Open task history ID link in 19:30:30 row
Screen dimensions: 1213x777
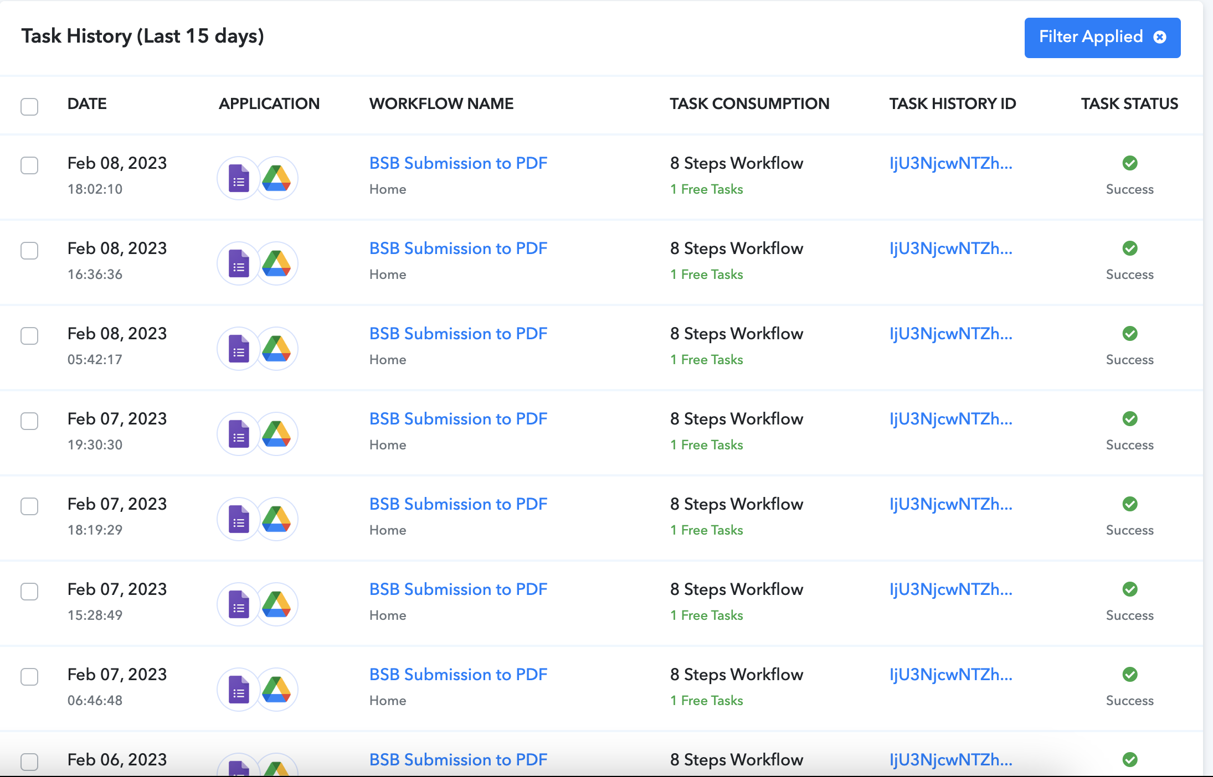(951, 419)
